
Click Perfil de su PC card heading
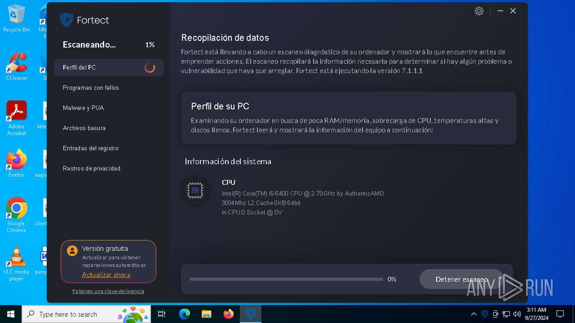coord(220,106)
